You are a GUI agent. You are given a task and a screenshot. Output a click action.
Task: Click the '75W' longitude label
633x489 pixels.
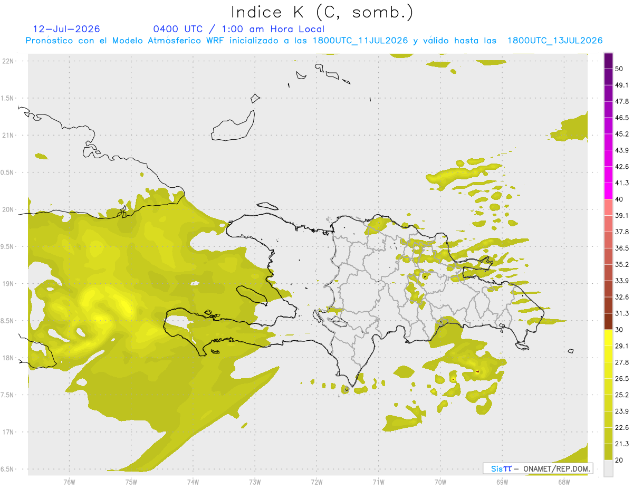tap(131, 482)
